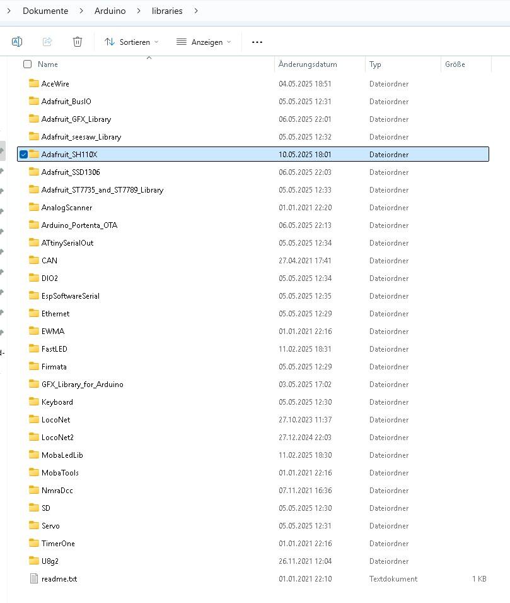Uncheck the Adafruit_SH110X folder checkbox
This screenshot has height=603, width=510.
point(23,154)
